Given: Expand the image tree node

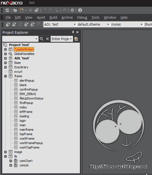Looking at the screenshot, I should [x=5, y=152].
